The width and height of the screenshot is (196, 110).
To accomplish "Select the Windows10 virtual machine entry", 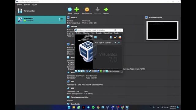I will pyautogui.click(x=40, y=20).
